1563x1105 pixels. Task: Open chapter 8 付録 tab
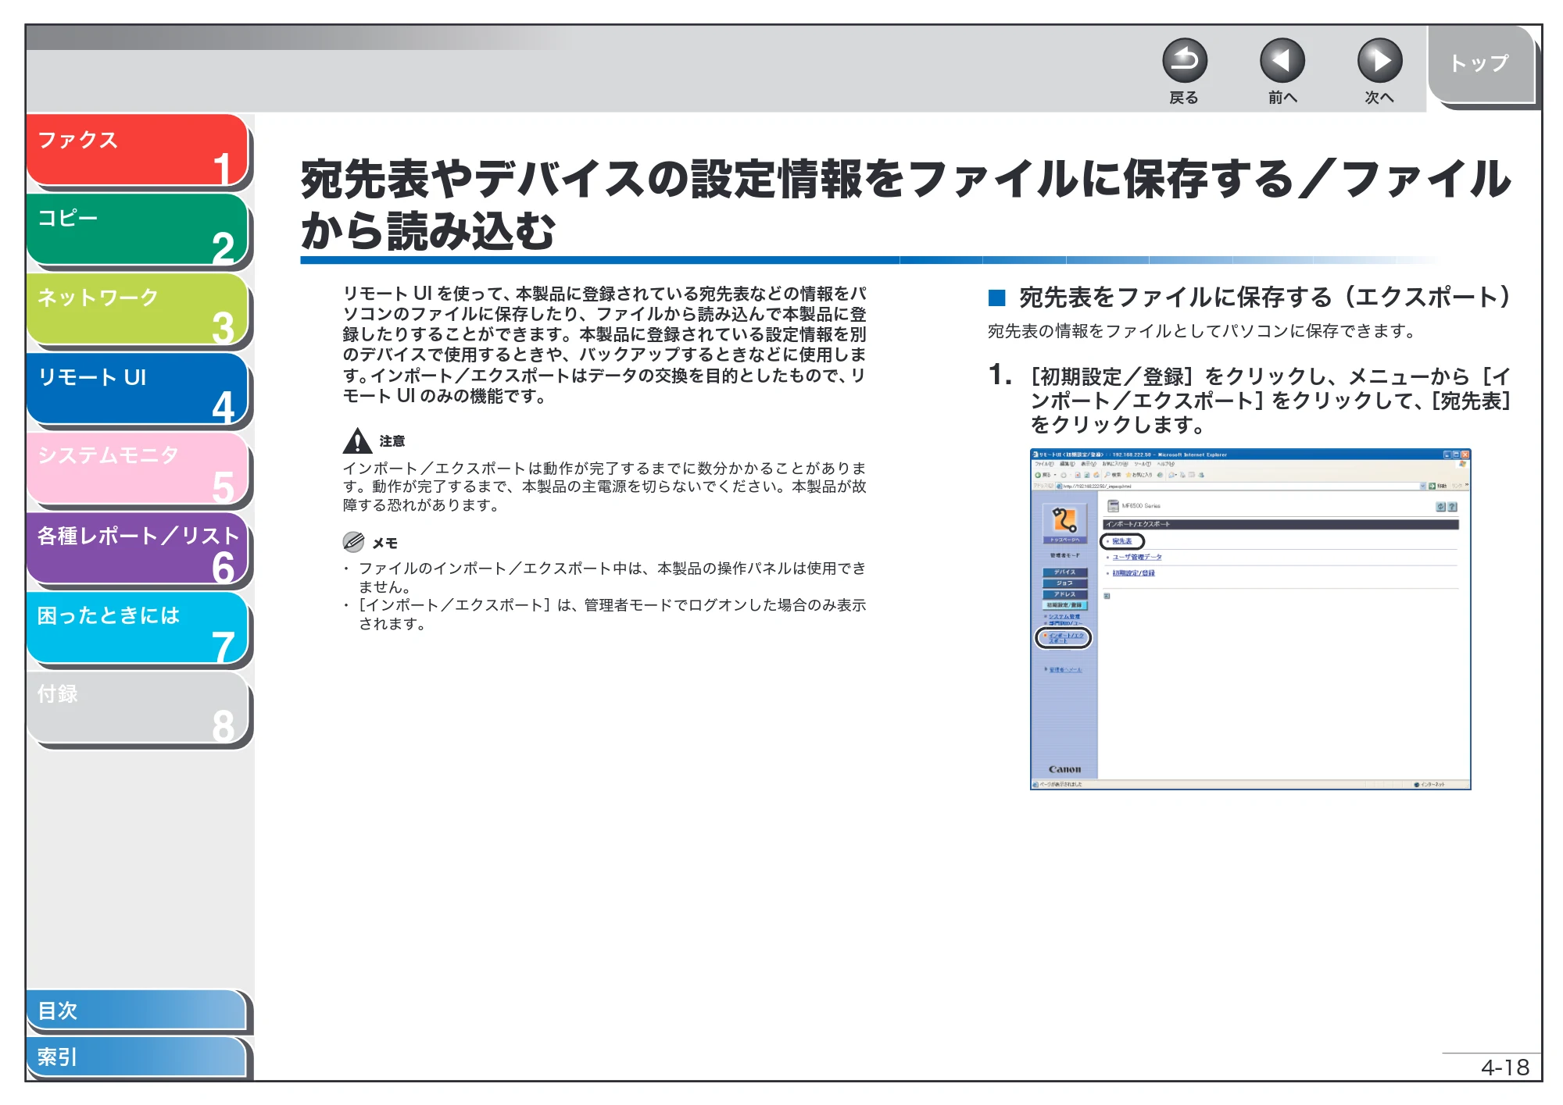[138, 708]
